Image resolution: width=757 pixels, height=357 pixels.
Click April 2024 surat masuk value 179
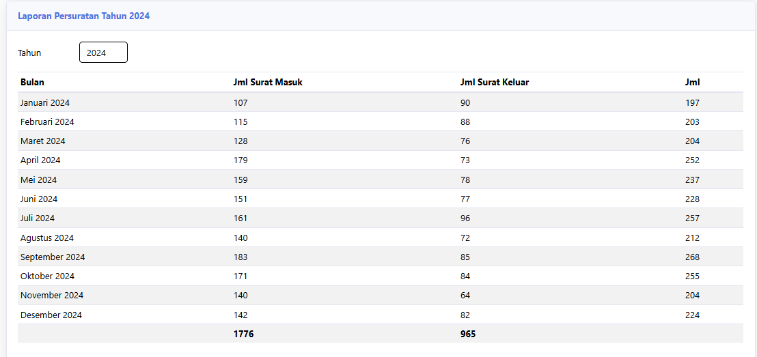pyautogui.click(x=240, y=160)
